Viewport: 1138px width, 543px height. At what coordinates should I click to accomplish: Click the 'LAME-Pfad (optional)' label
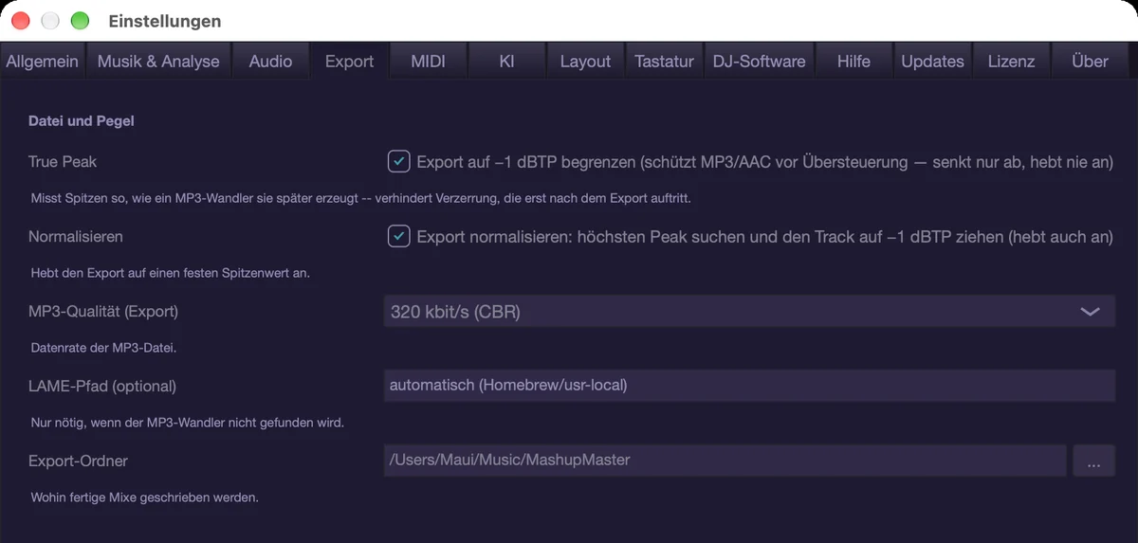click(x=102, y=386)
